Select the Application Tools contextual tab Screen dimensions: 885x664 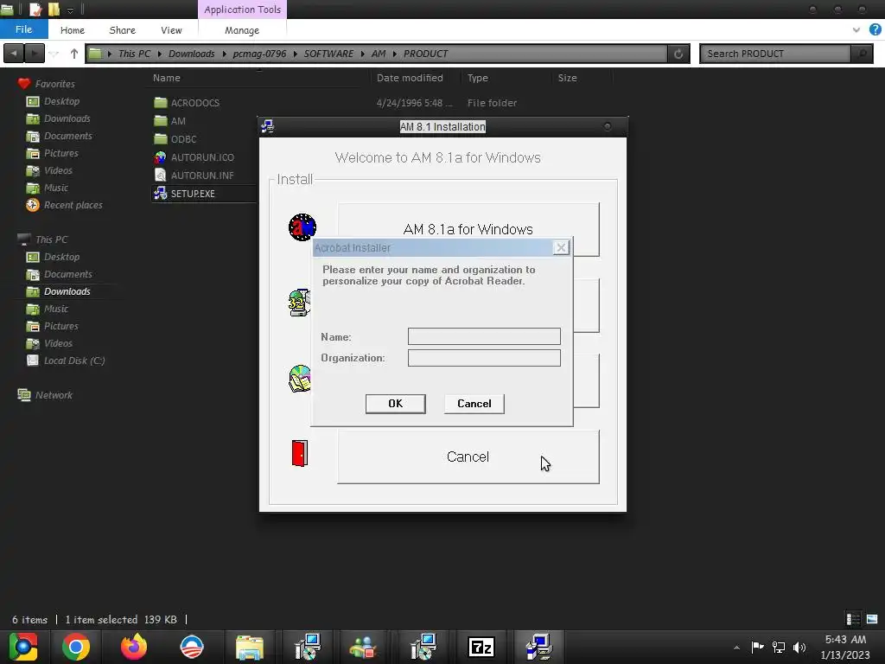pos(242,10)
